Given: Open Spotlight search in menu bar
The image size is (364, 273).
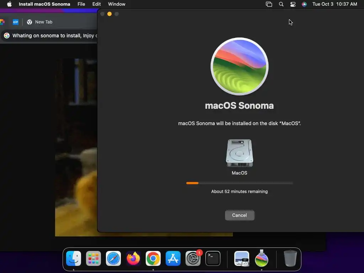Looking at the screenshot, I should click(281, 4).
